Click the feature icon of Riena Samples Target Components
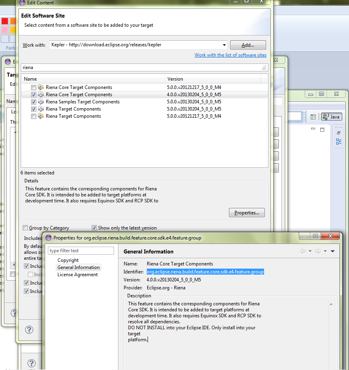This screenshot has width=349, height=370. pos(41,102)
